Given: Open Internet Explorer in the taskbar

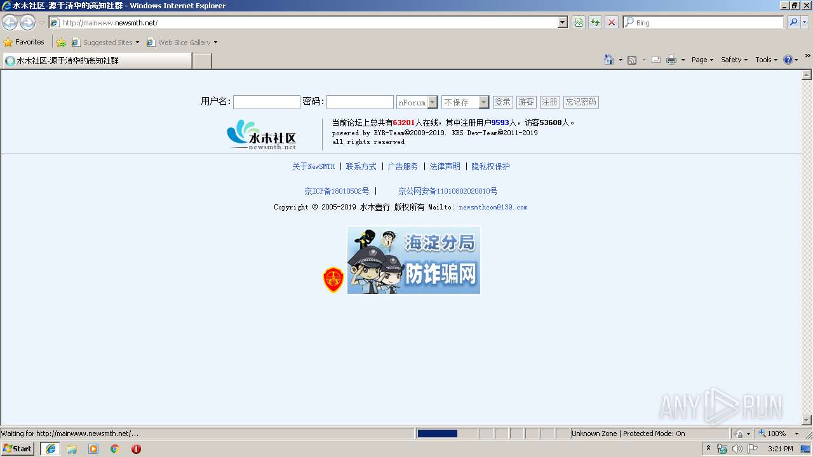Looking at the screenshot, I should pos(51,449).
